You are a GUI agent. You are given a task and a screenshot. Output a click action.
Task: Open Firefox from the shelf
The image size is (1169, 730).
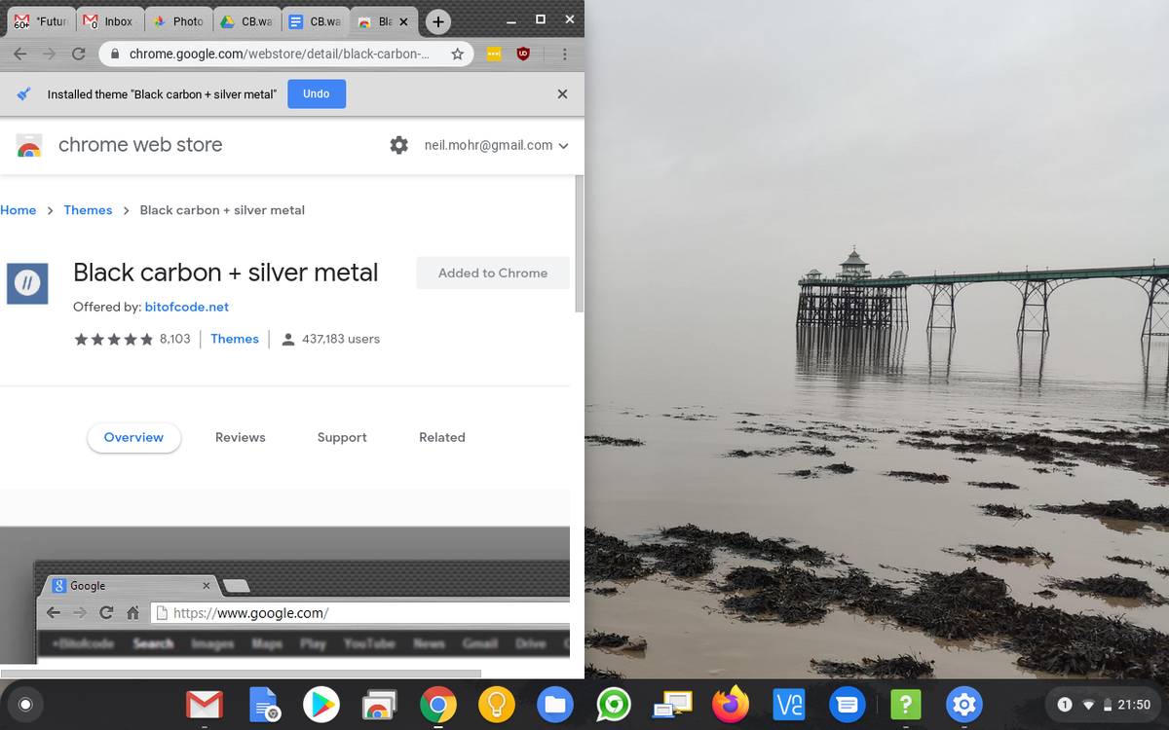click(x=731, y=705)
